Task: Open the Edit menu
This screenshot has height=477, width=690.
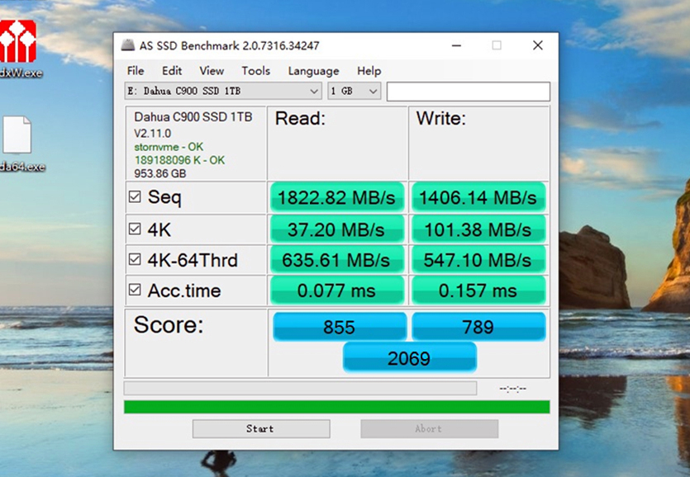Action: tap(172, 71)
